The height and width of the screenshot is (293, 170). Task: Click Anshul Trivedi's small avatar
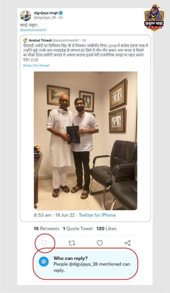(x=25, y=40)
